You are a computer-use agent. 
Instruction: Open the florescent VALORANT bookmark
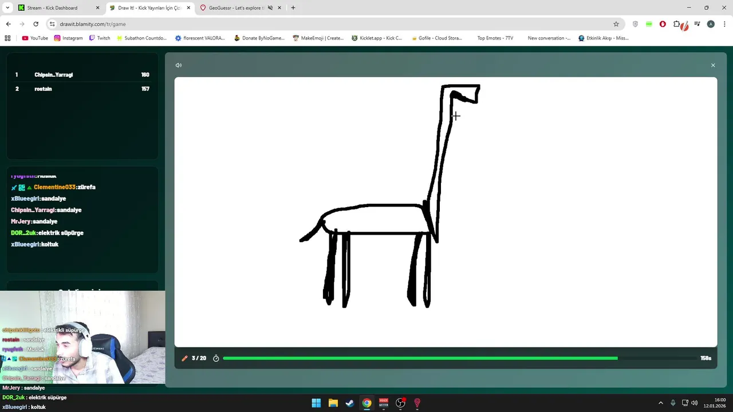coord(200,38)
